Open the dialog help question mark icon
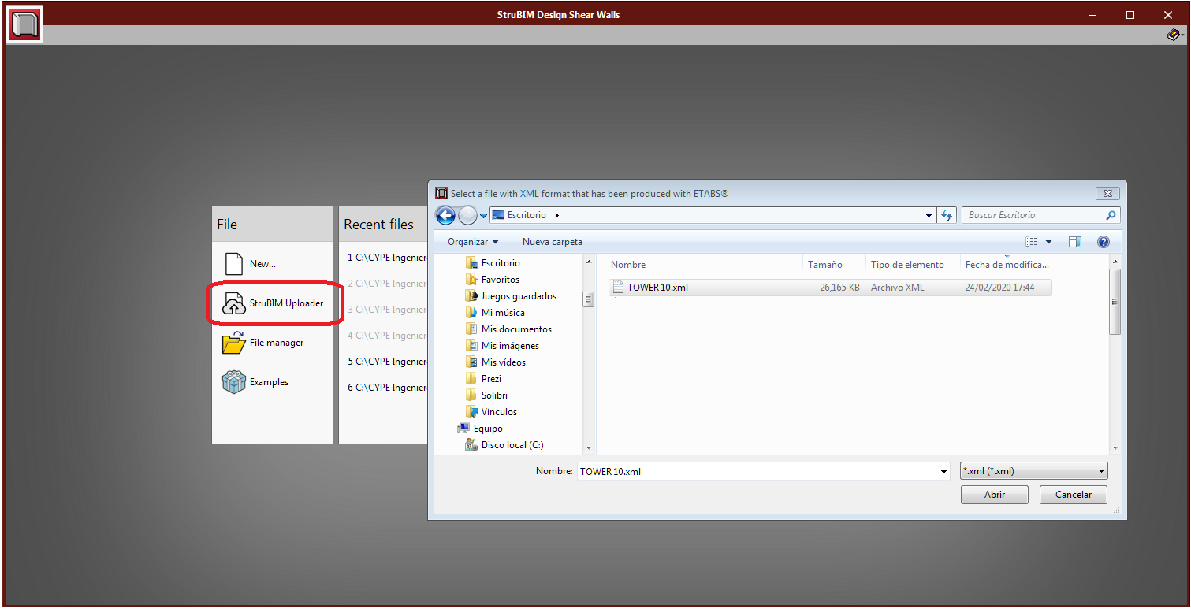This screenshot has height=609, width=1191. [x=1104, y=242]
